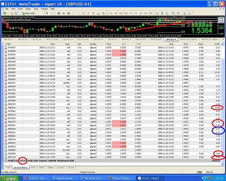
Task: Select the Horizontal Line tool
Action: 73,13
